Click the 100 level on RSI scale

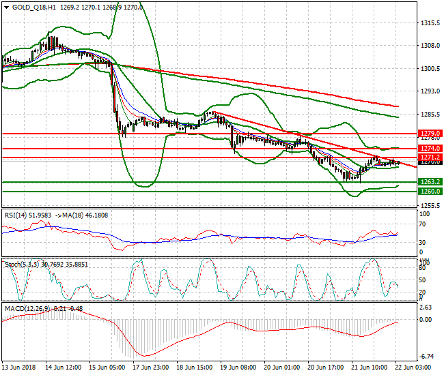coord(424,214)
